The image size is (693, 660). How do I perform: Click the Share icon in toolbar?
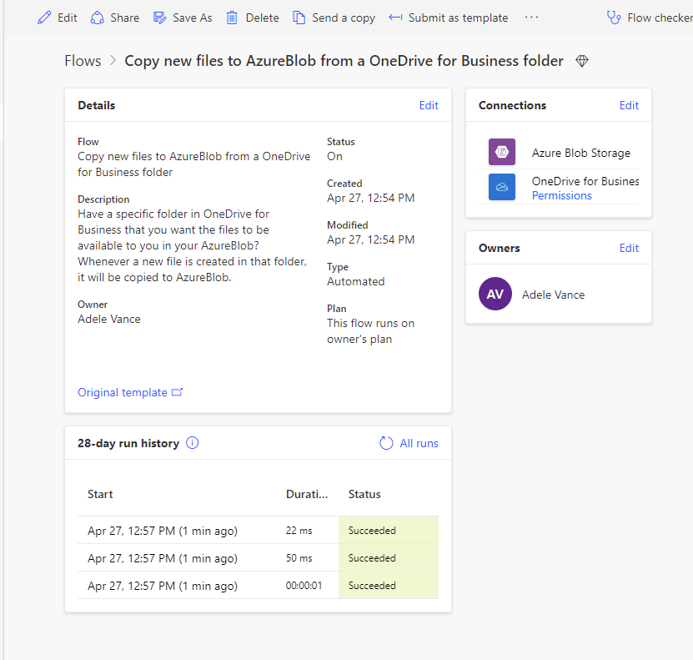98,18
